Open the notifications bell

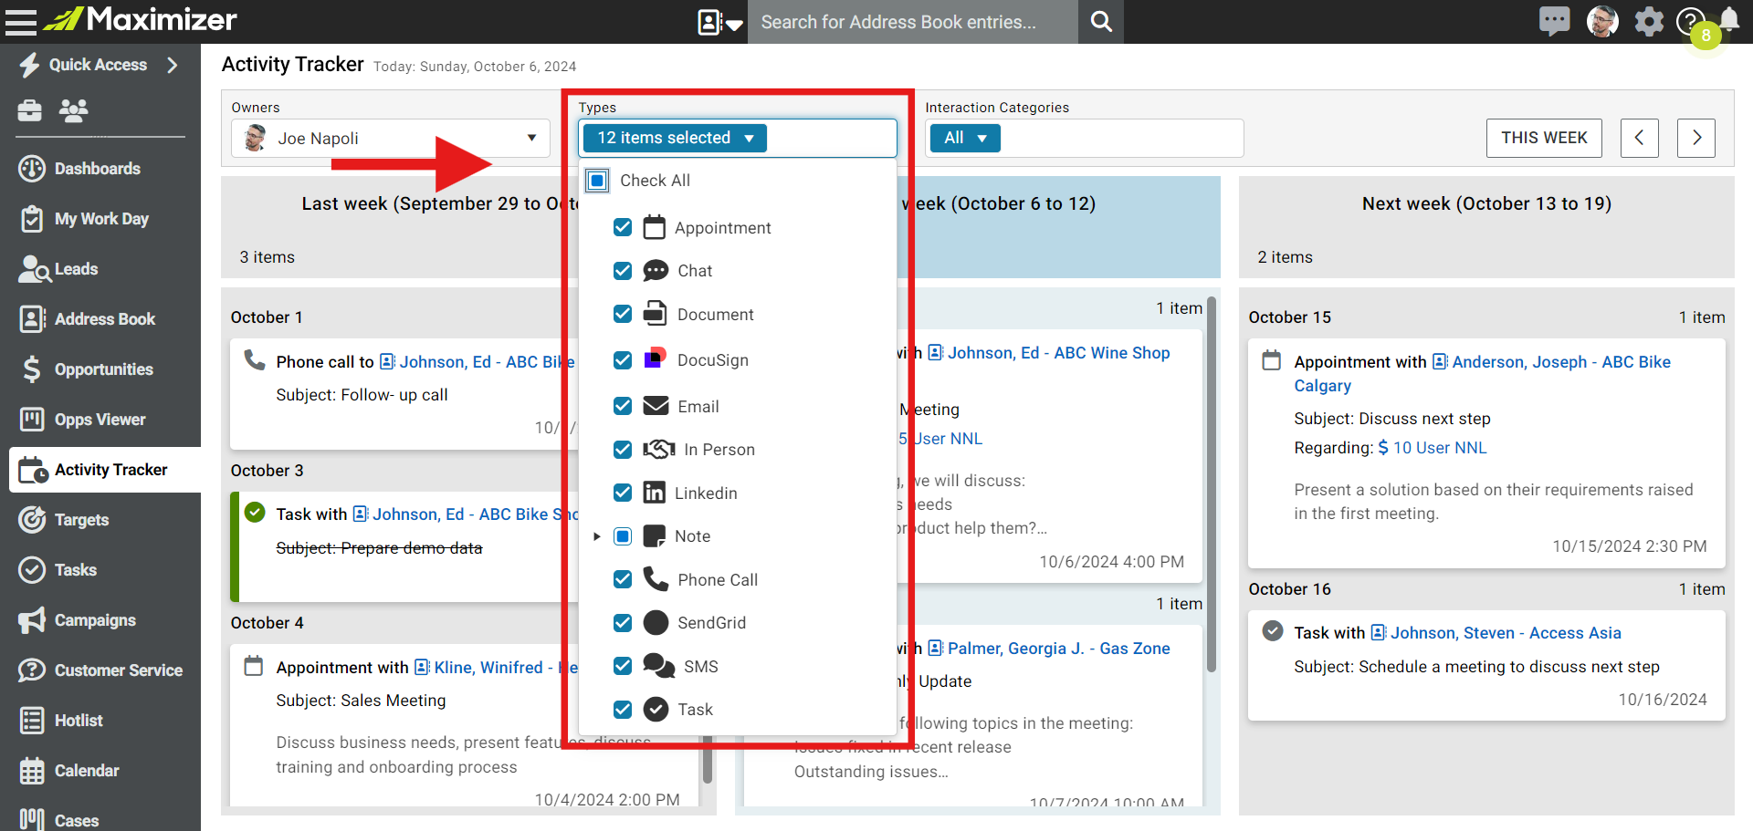pos(1730,20)
